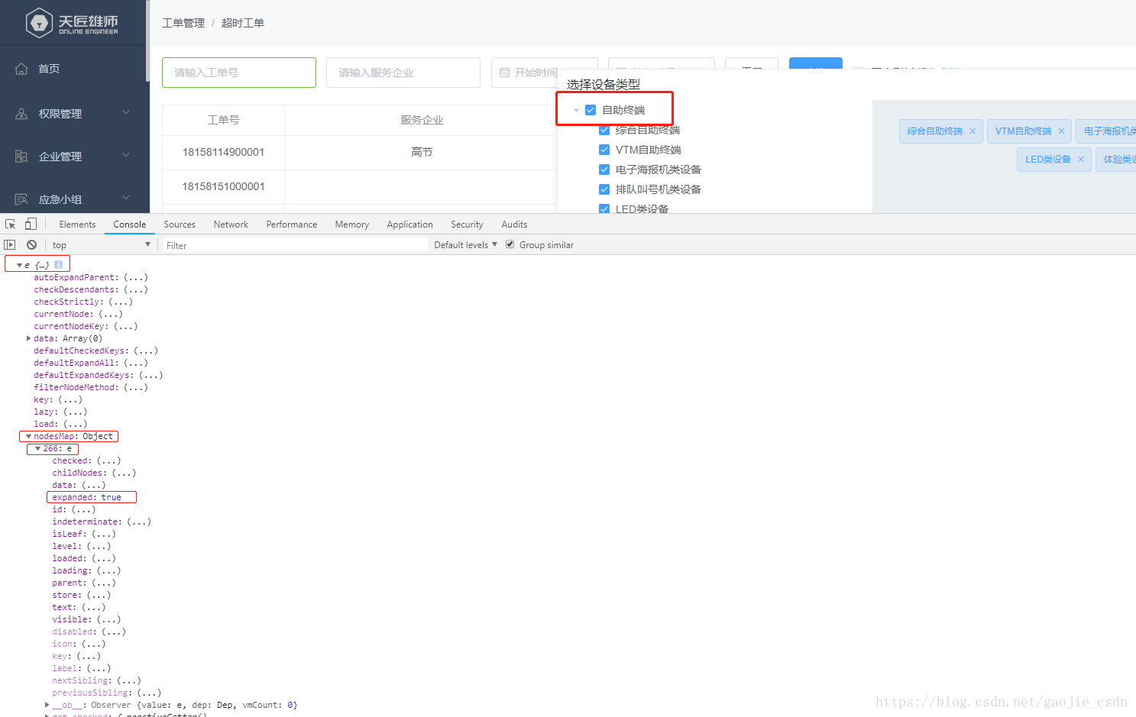Select the DevTools inspect element icon

[x=11, y=224]
